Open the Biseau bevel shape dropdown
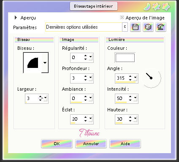The height and width of the screenshot is (162, 179). (45, 63)
